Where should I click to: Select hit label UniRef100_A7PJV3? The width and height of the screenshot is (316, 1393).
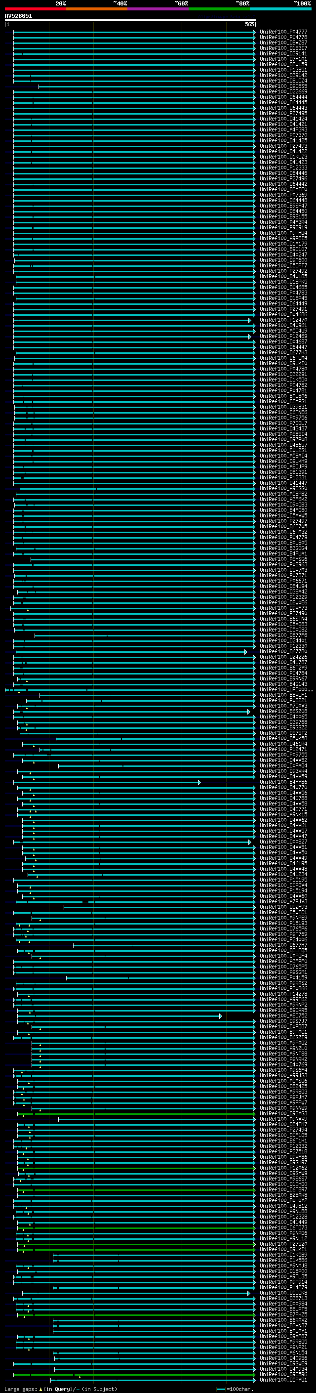[x=283, y=901]
